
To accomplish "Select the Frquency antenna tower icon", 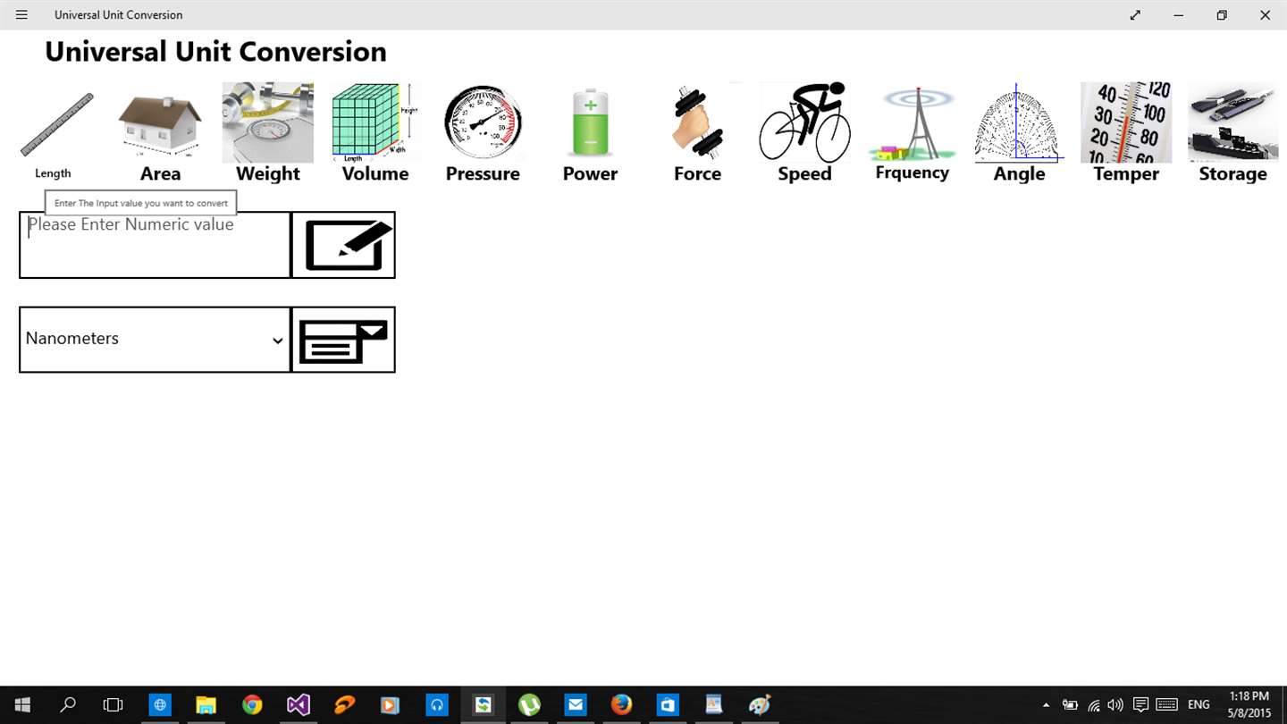I will [912, 123].
